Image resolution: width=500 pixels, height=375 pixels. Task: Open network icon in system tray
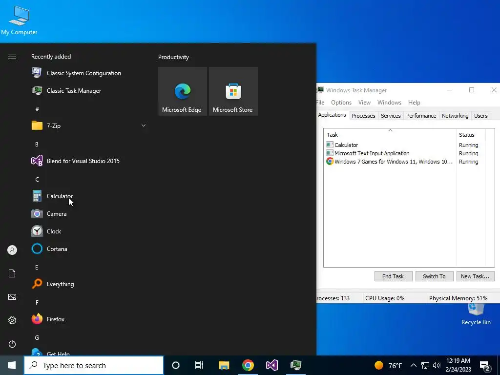pyautogui.click(x=425, y=365)
